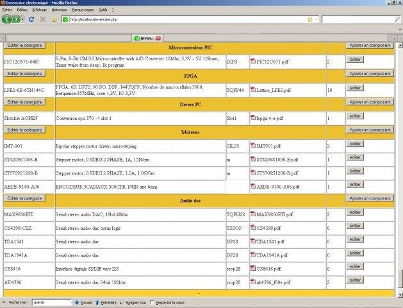Click Précédent find-previous arrow button
403x308 pixels.
tap(106, 303)
